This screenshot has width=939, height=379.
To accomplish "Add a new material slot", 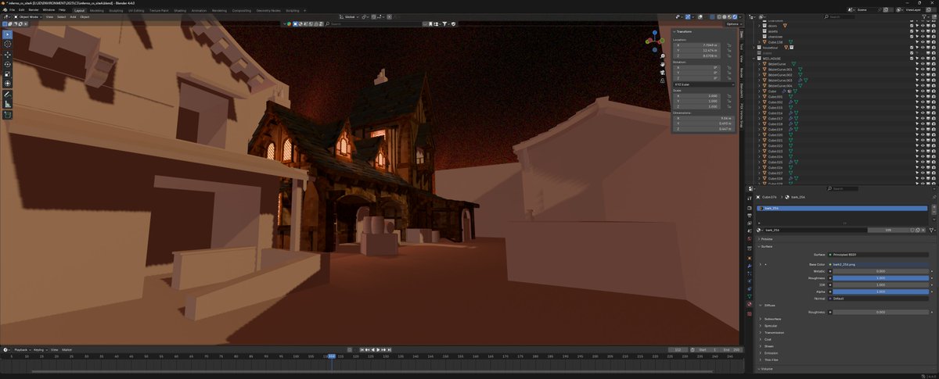I will point(933,209).
